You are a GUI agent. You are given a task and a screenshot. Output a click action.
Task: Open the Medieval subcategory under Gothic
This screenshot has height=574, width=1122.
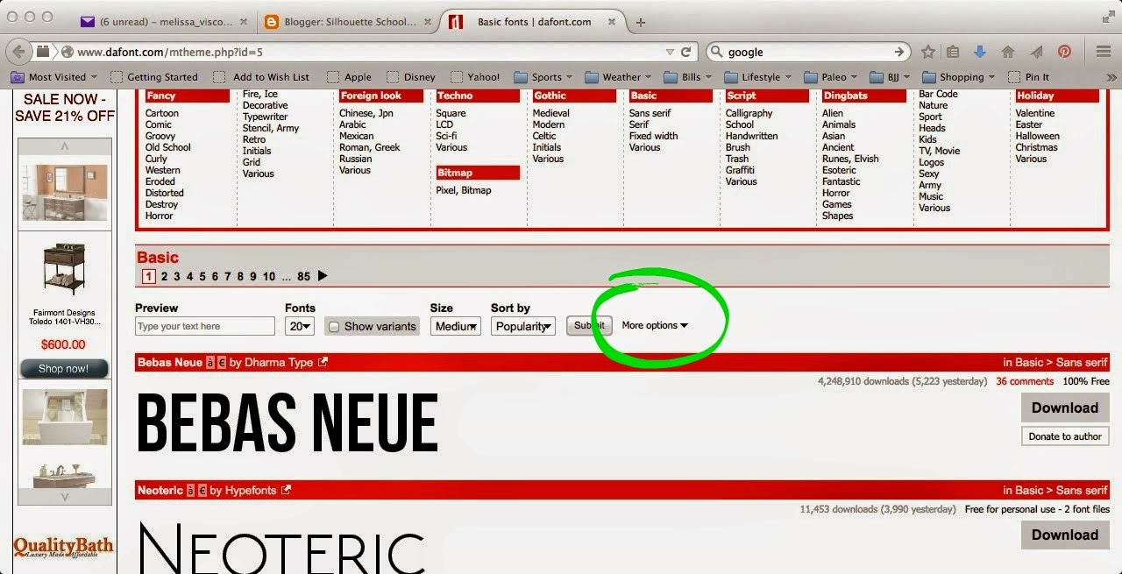pyautogui.click(x=550, y=113)
